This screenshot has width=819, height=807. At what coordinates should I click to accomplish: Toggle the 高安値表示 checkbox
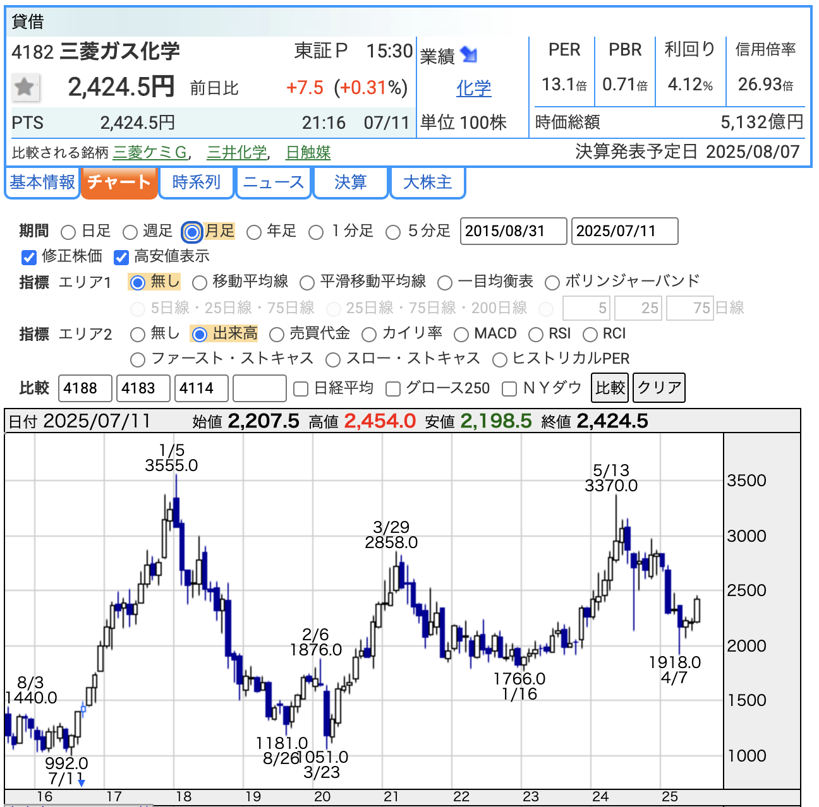pyautogui.click(x=121, y=257)
